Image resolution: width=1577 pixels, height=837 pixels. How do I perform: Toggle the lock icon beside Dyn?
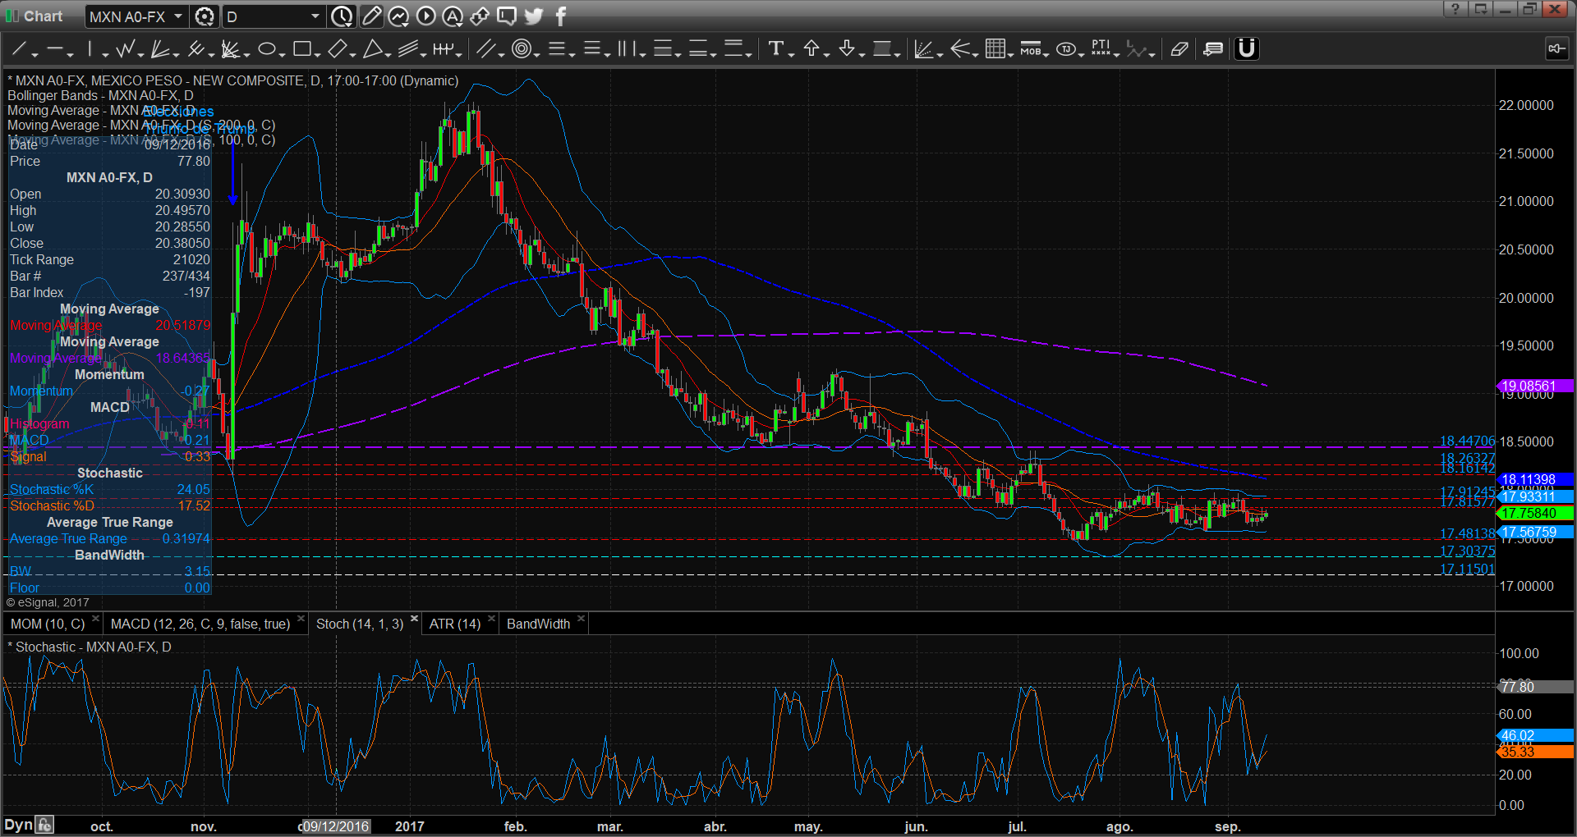coord(45,825)
